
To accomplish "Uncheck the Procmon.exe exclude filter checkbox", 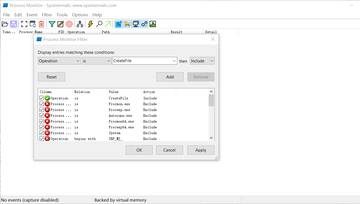I will pyautogui.click(x=42, y=104).
